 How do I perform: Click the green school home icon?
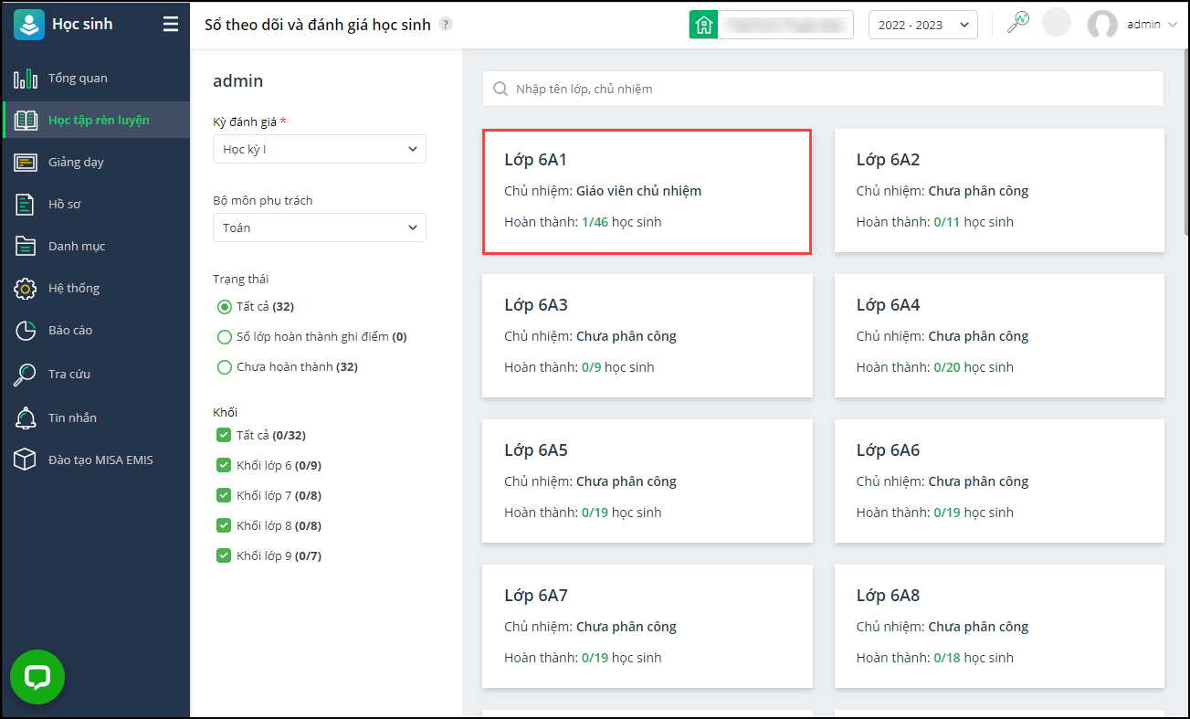(704, 25)
